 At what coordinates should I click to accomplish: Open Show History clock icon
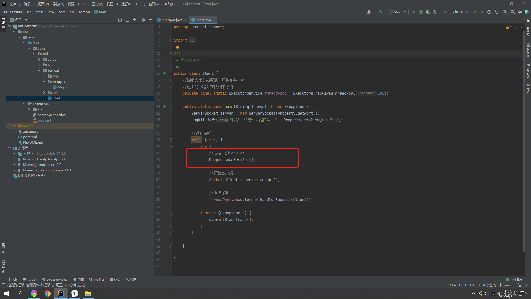click(489, 12)
